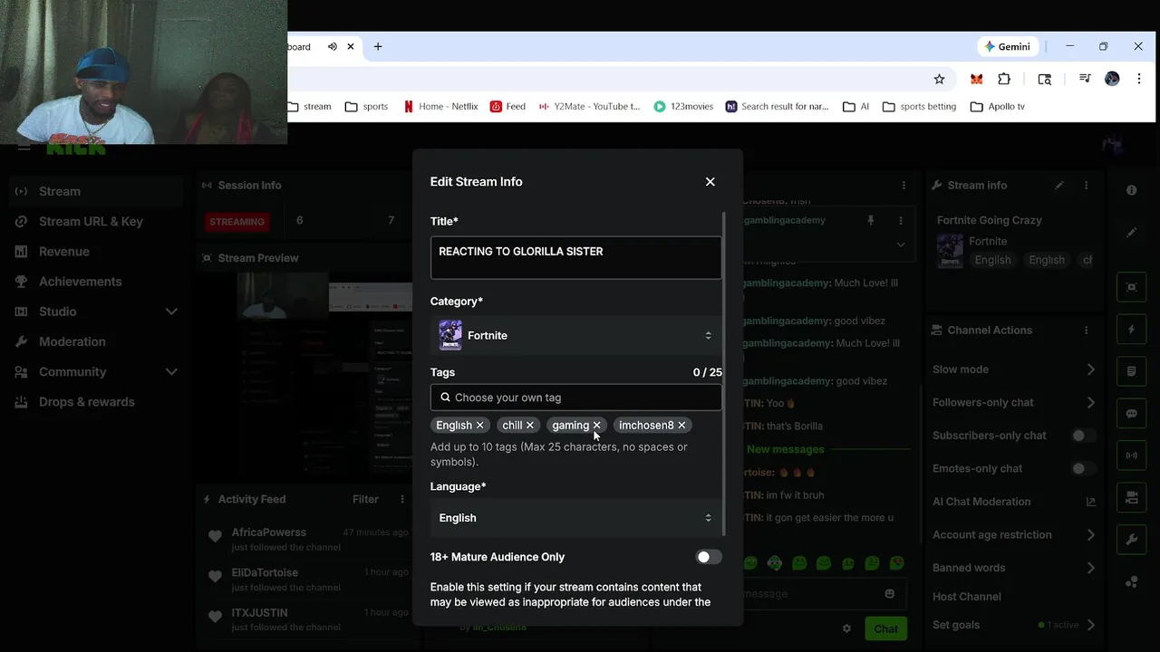Toggle Emotes-only chat switch
The image size is (1160, 652).
click(x=1083, y=469)
